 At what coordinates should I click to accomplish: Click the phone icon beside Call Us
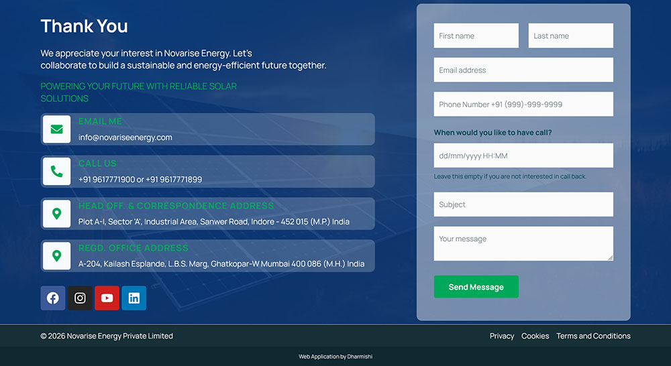(57, 172)
